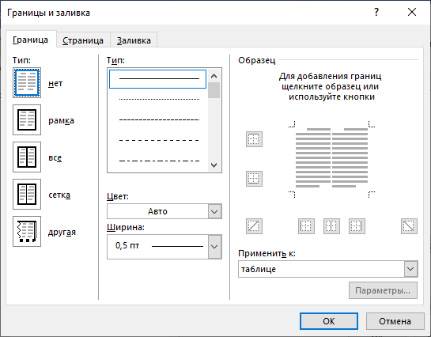Open the 'Цвет' color dropdown

164,211
